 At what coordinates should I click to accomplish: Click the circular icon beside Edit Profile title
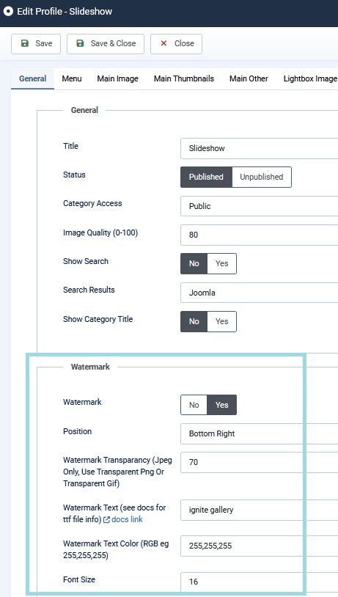(8, 12)
